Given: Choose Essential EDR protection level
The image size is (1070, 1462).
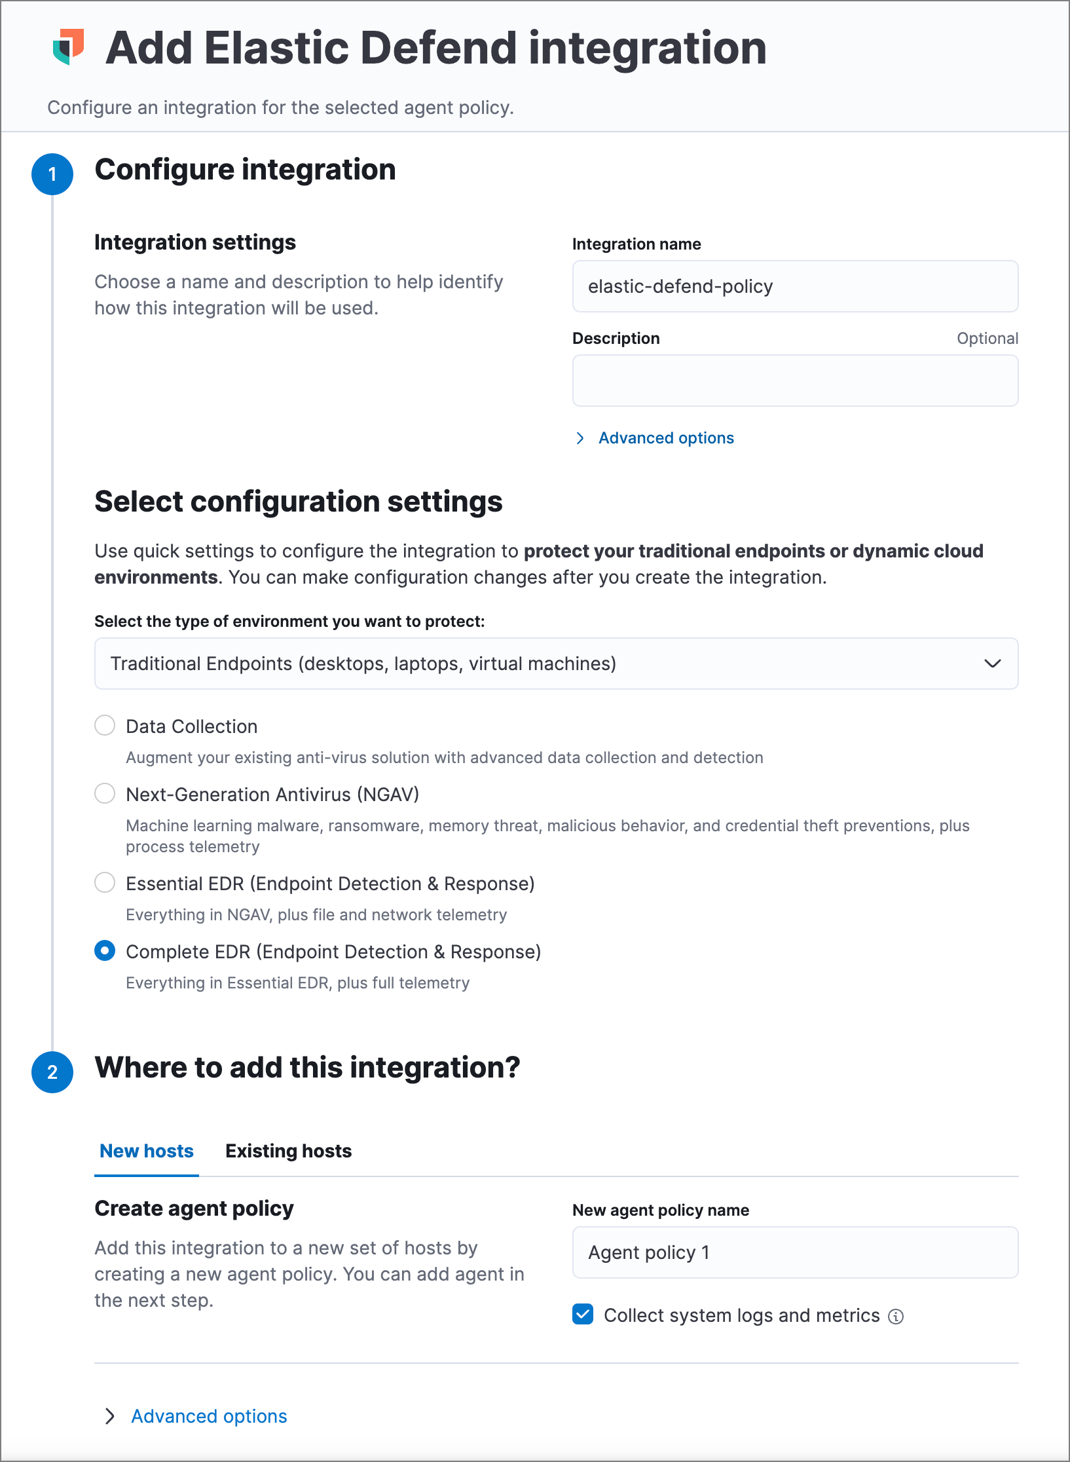Looking at the screenshot, I should click(105, 882).
